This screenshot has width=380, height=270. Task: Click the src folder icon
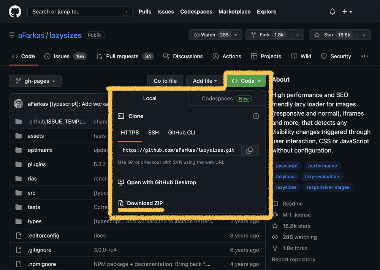click(18, 193)
